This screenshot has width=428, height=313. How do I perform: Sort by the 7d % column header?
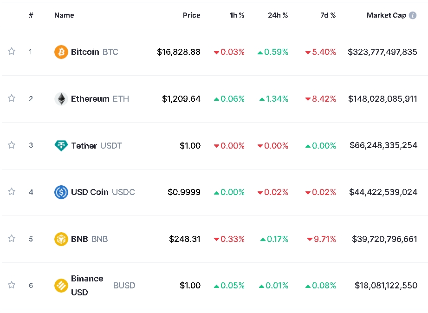coord(328,15)
